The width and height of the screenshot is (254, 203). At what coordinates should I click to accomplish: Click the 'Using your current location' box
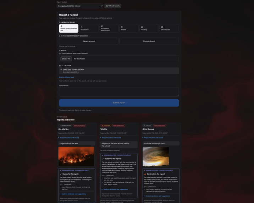[119, 71]
